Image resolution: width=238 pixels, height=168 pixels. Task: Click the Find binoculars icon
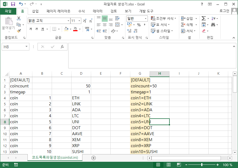[213, 25]
